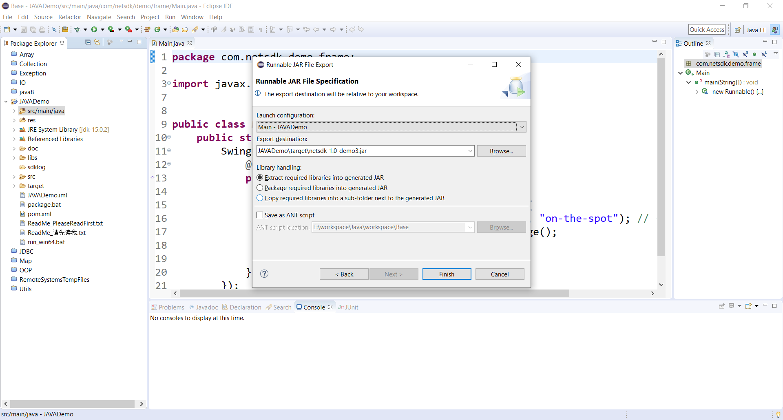Expand new Runnable() node in Outline
Image resolution: width=783 pixels, height=420 pixels.
pos(697,92)
